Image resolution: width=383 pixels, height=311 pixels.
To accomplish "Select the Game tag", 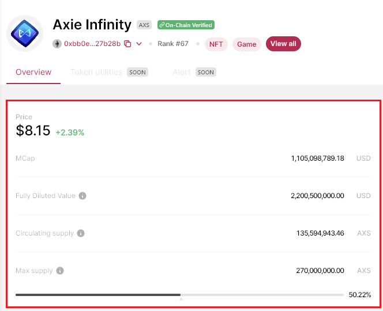I will pyautogui.click(x=247, y=44).
